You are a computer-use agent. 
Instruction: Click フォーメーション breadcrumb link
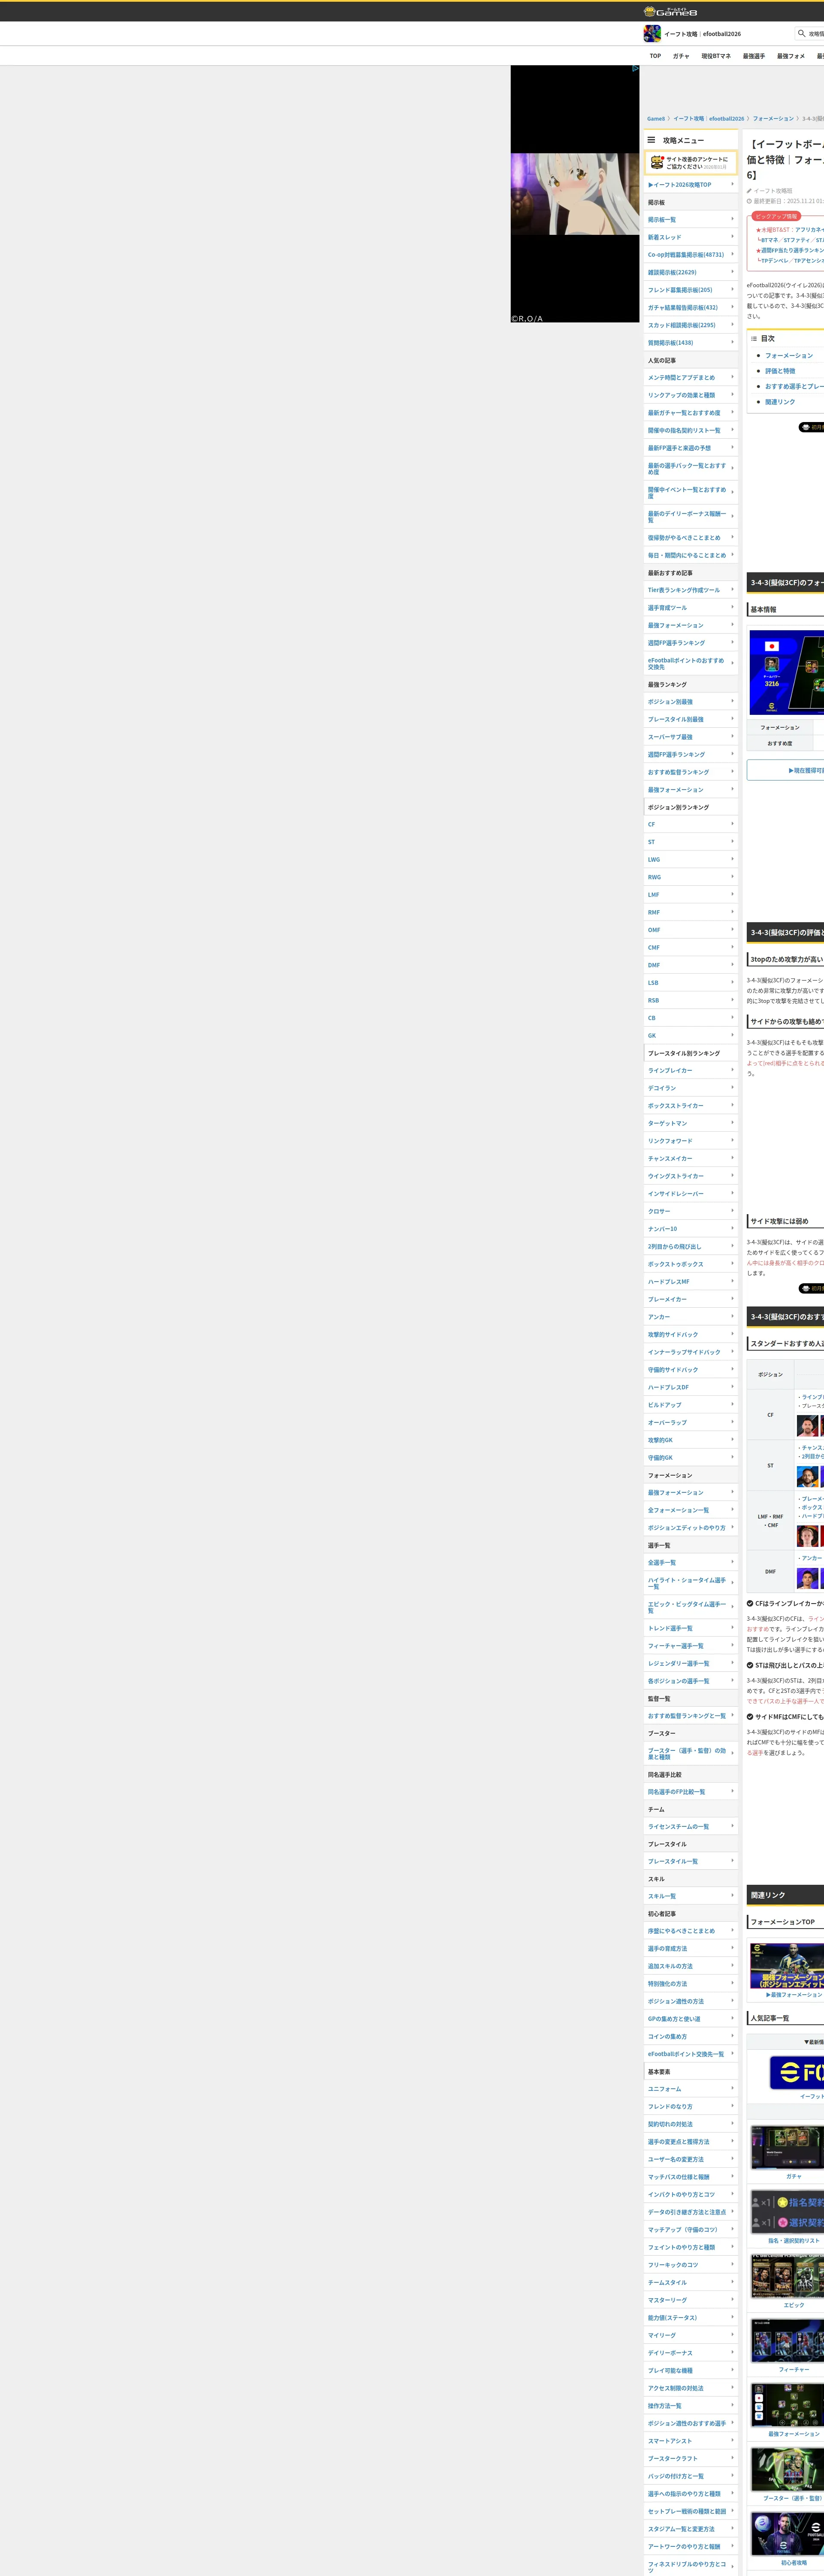[x=772, y=119]
